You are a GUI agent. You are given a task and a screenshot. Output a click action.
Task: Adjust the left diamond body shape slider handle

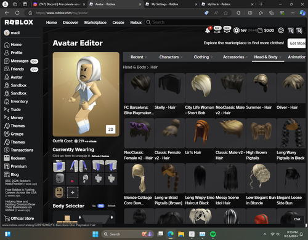tap(80, 217)
